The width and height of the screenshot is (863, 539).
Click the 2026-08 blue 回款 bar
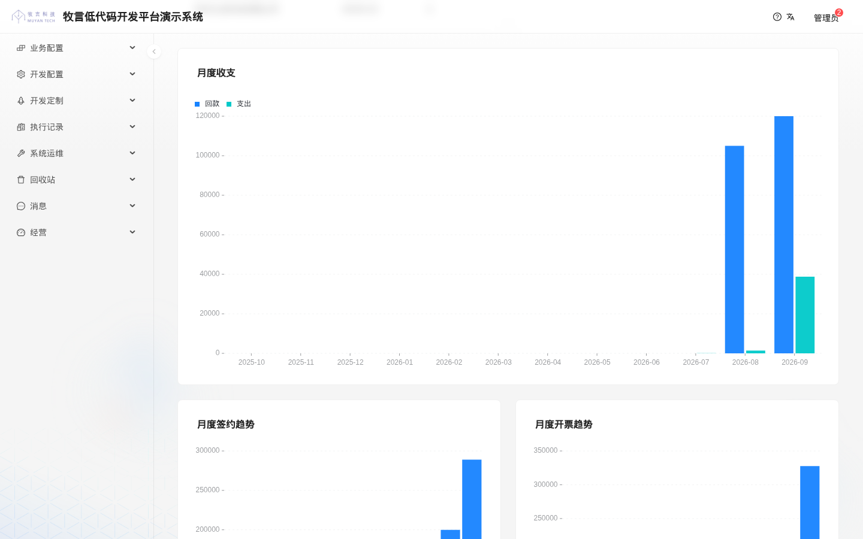point(735,250)
